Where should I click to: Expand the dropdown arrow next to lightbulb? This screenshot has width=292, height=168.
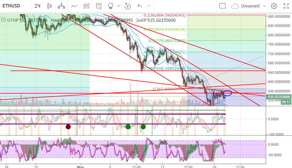(118, 6)
